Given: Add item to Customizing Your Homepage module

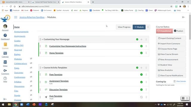Looking at the screenshot, I should click(141, 40).
